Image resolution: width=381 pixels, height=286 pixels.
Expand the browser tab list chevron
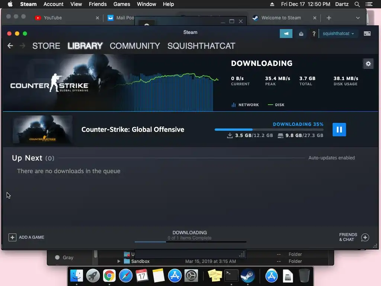(x=358, y=18)
